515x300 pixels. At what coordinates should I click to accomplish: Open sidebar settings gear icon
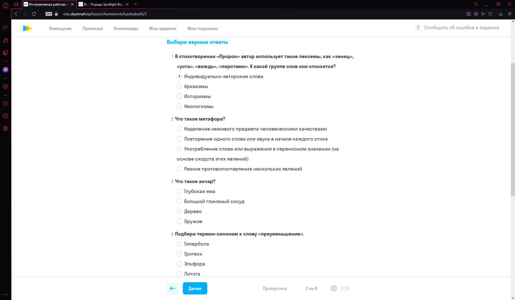(6, 129)
